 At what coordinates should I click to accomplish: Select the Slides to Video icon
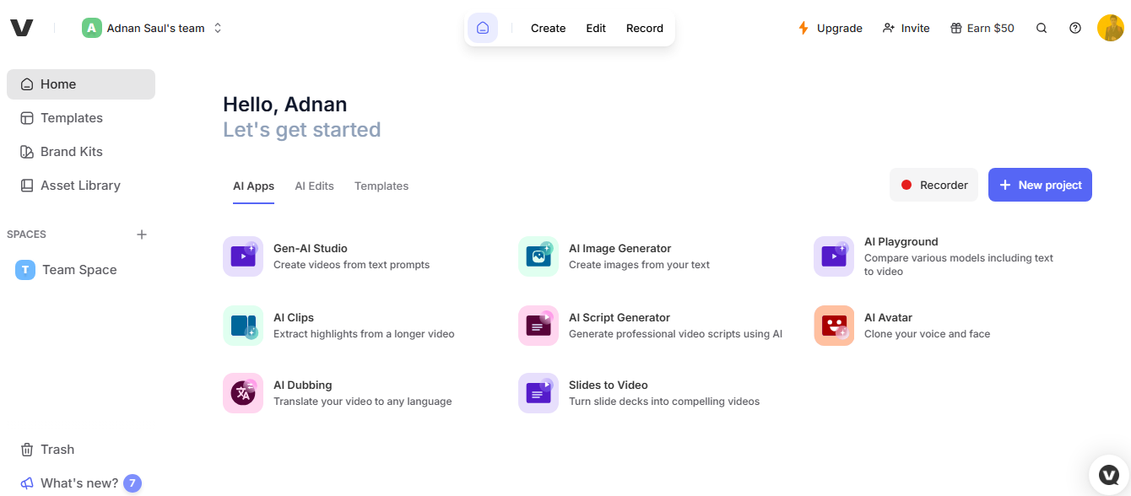(x=538, y=393)
